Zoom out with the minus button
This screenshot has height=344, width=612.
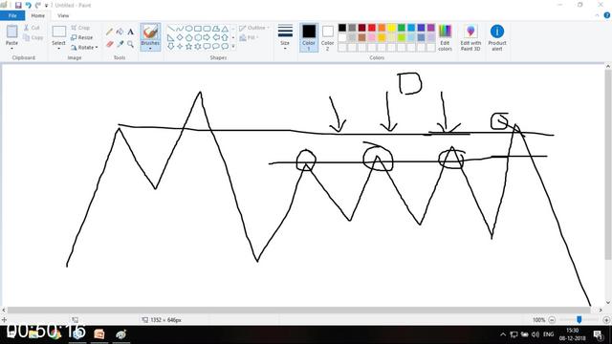tap(552, 320)
